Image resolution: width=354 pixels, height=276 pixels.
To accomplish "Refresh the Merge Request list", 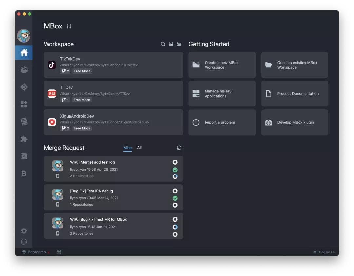I will tap(179, 148).
